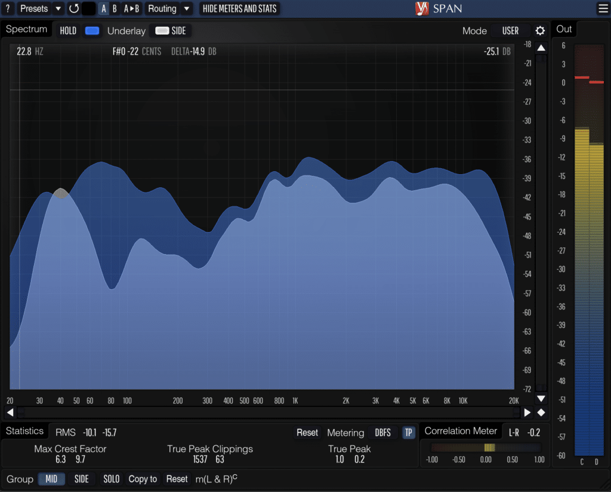Image resolution: width=611 pixels, height=492 pixels.
Task: Click the Voxengo SPAN logo
Action: (439, 8)
